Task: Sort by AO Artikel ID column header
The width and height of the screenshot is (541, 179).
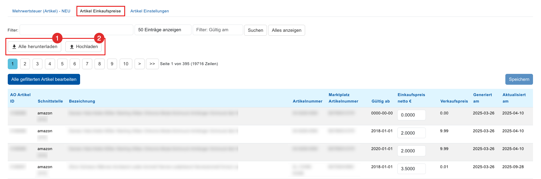Action: [20, 98]
